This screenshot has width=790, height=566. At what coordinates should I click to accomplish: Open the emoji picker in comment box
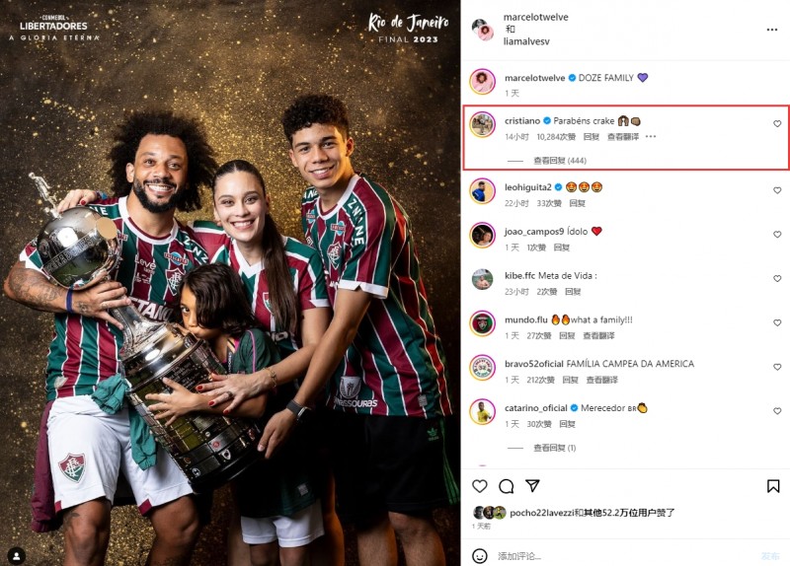[480, 556]
